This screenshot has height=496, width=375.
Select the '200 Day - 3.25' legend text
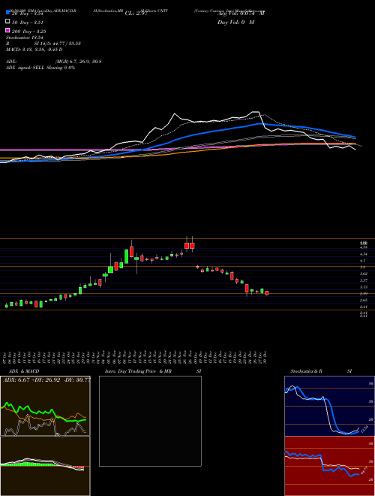[x=29, y=32]
